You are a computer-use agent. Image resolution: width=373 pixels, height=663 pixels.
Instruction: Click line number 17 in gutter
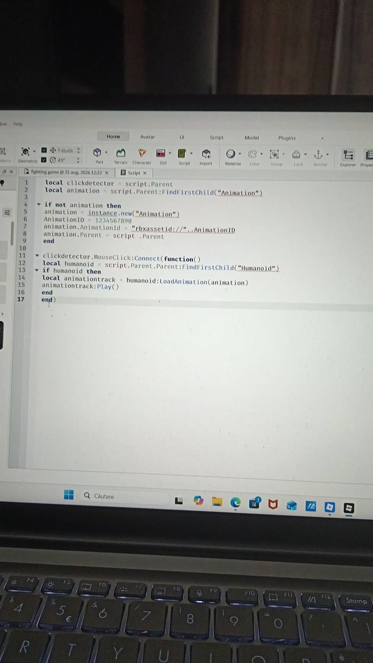click(x=21, y=299)
